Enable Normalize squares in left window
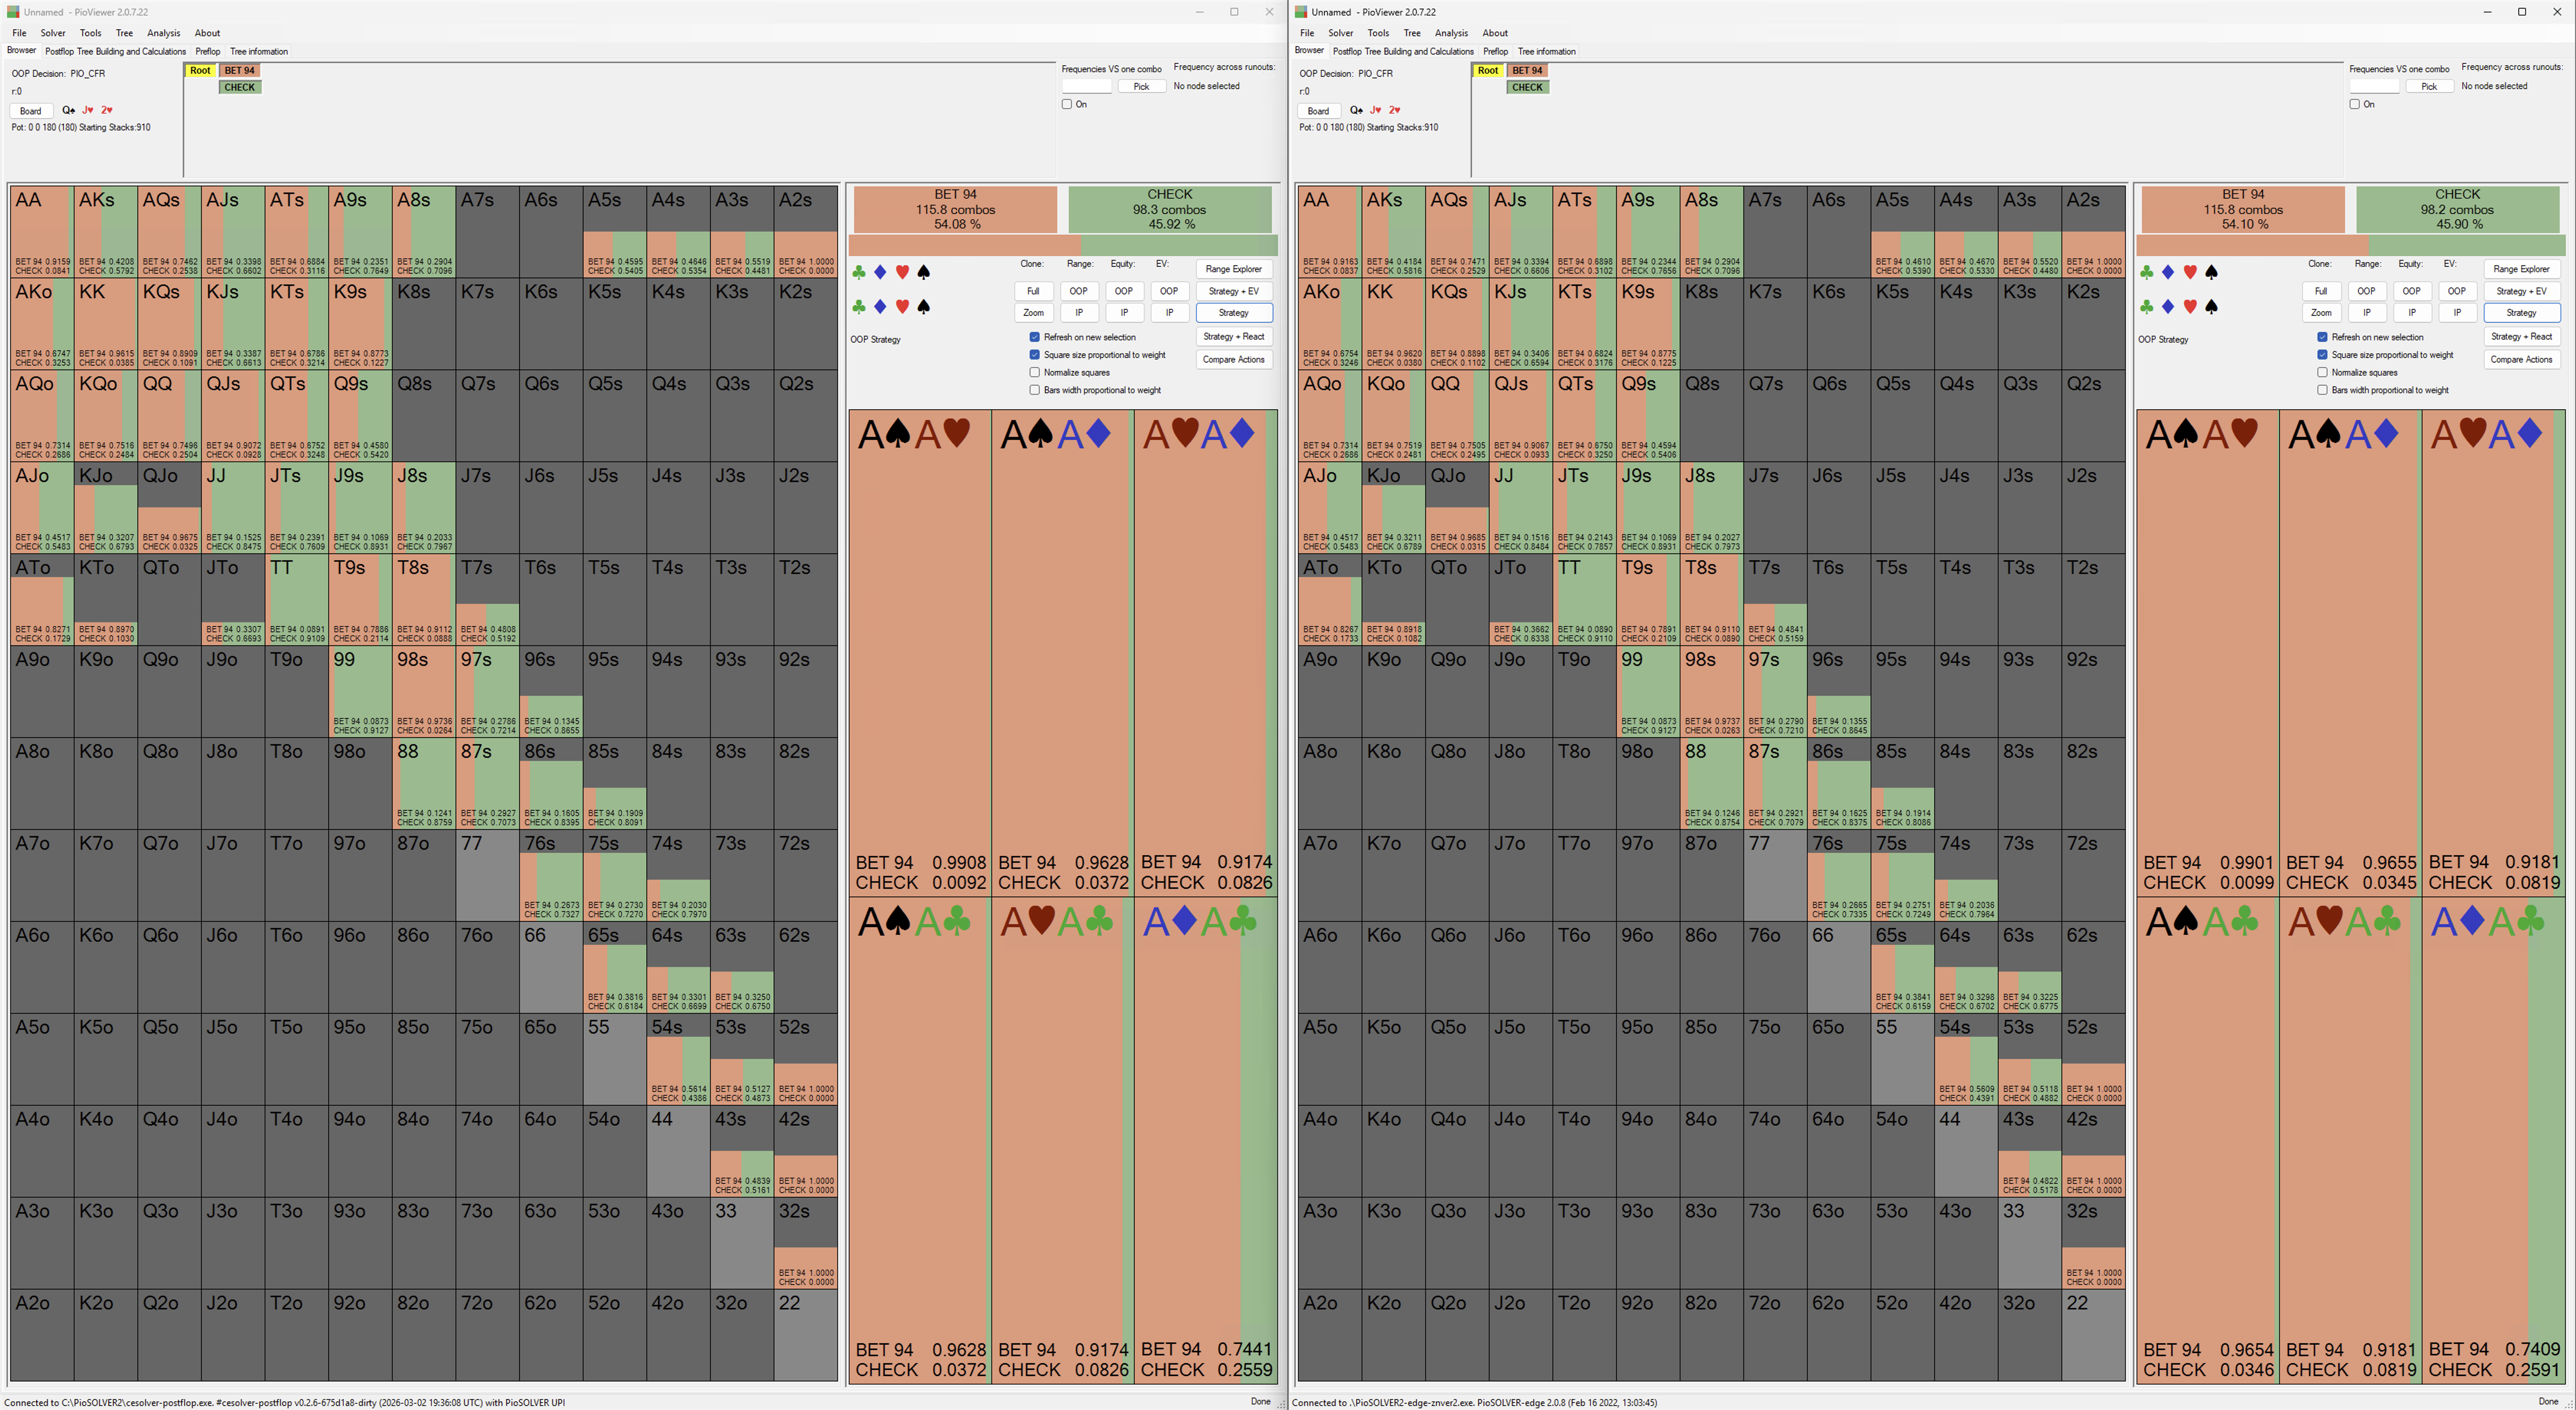This screenshot has width=2576, height=1410. pos(1035,373)
